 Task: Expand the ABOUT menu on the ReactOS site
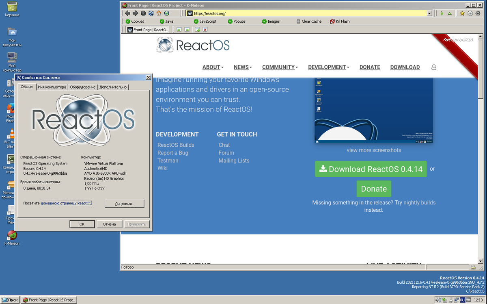(x=213, y=67)
